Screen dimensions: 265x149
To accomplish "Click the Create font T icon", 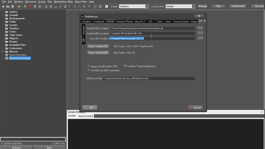I will point(75,7).
